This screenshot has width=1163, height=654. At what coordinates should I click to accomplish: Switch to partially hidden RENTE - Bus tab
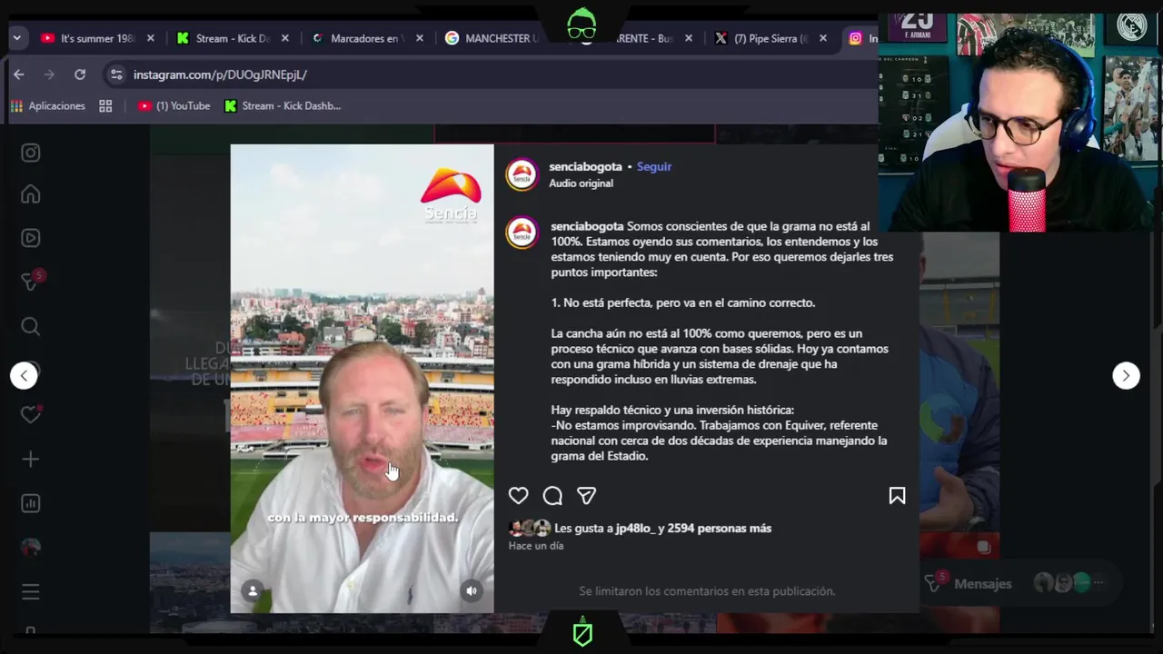647,38
